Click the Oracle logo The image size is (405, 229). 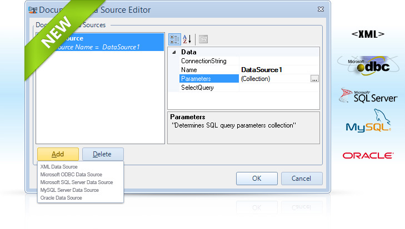368,155
